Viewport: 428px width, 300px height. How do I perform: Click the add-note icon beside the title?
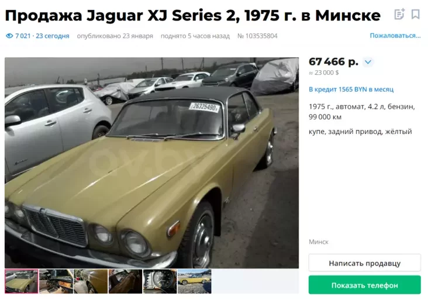(399, 14)
